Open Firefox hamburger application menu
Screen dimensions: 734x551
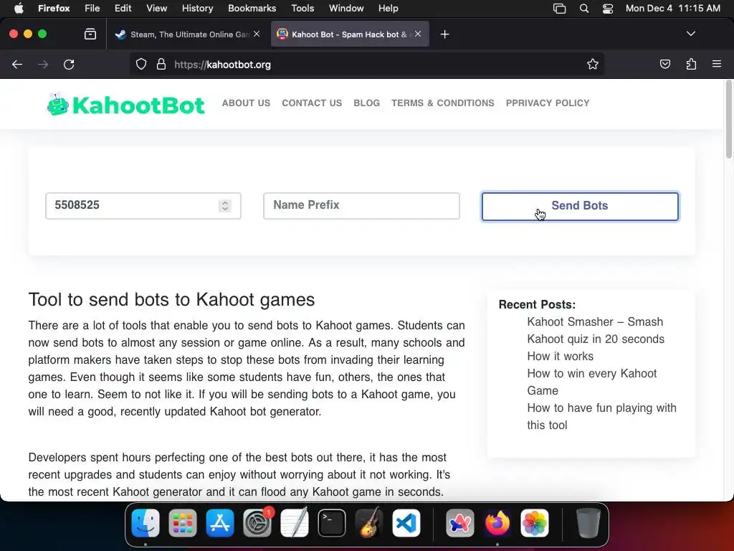[x=717, y=64]
